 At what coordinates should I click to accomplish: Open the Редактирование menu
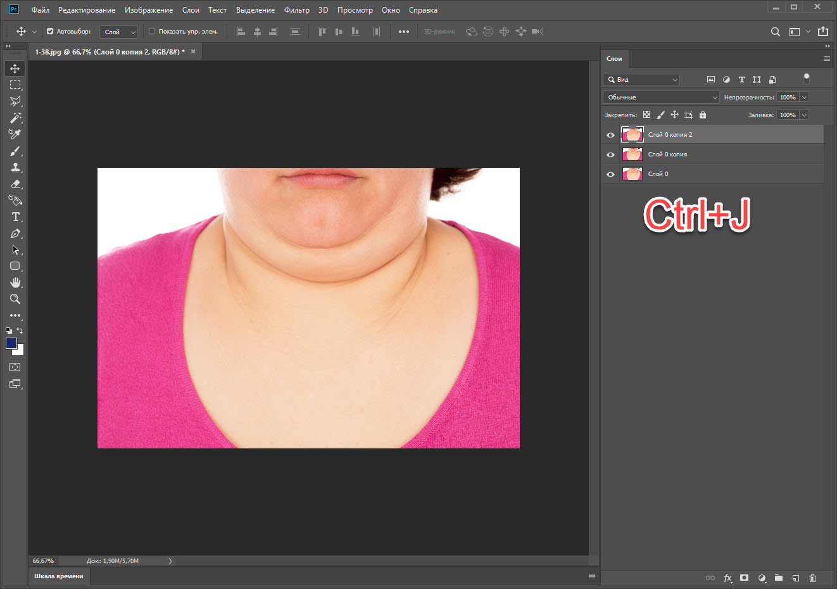(87, 10)
